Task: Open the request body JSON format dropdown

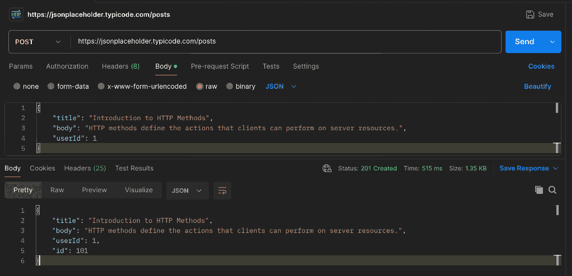Action: coord(280,87)
